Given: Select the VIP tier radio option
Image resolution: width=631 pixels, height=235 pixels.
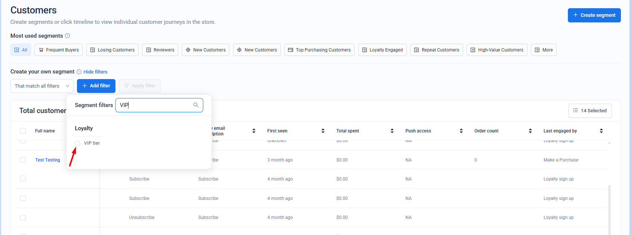Looking at the screenshot, I should [x=78, y=143].
